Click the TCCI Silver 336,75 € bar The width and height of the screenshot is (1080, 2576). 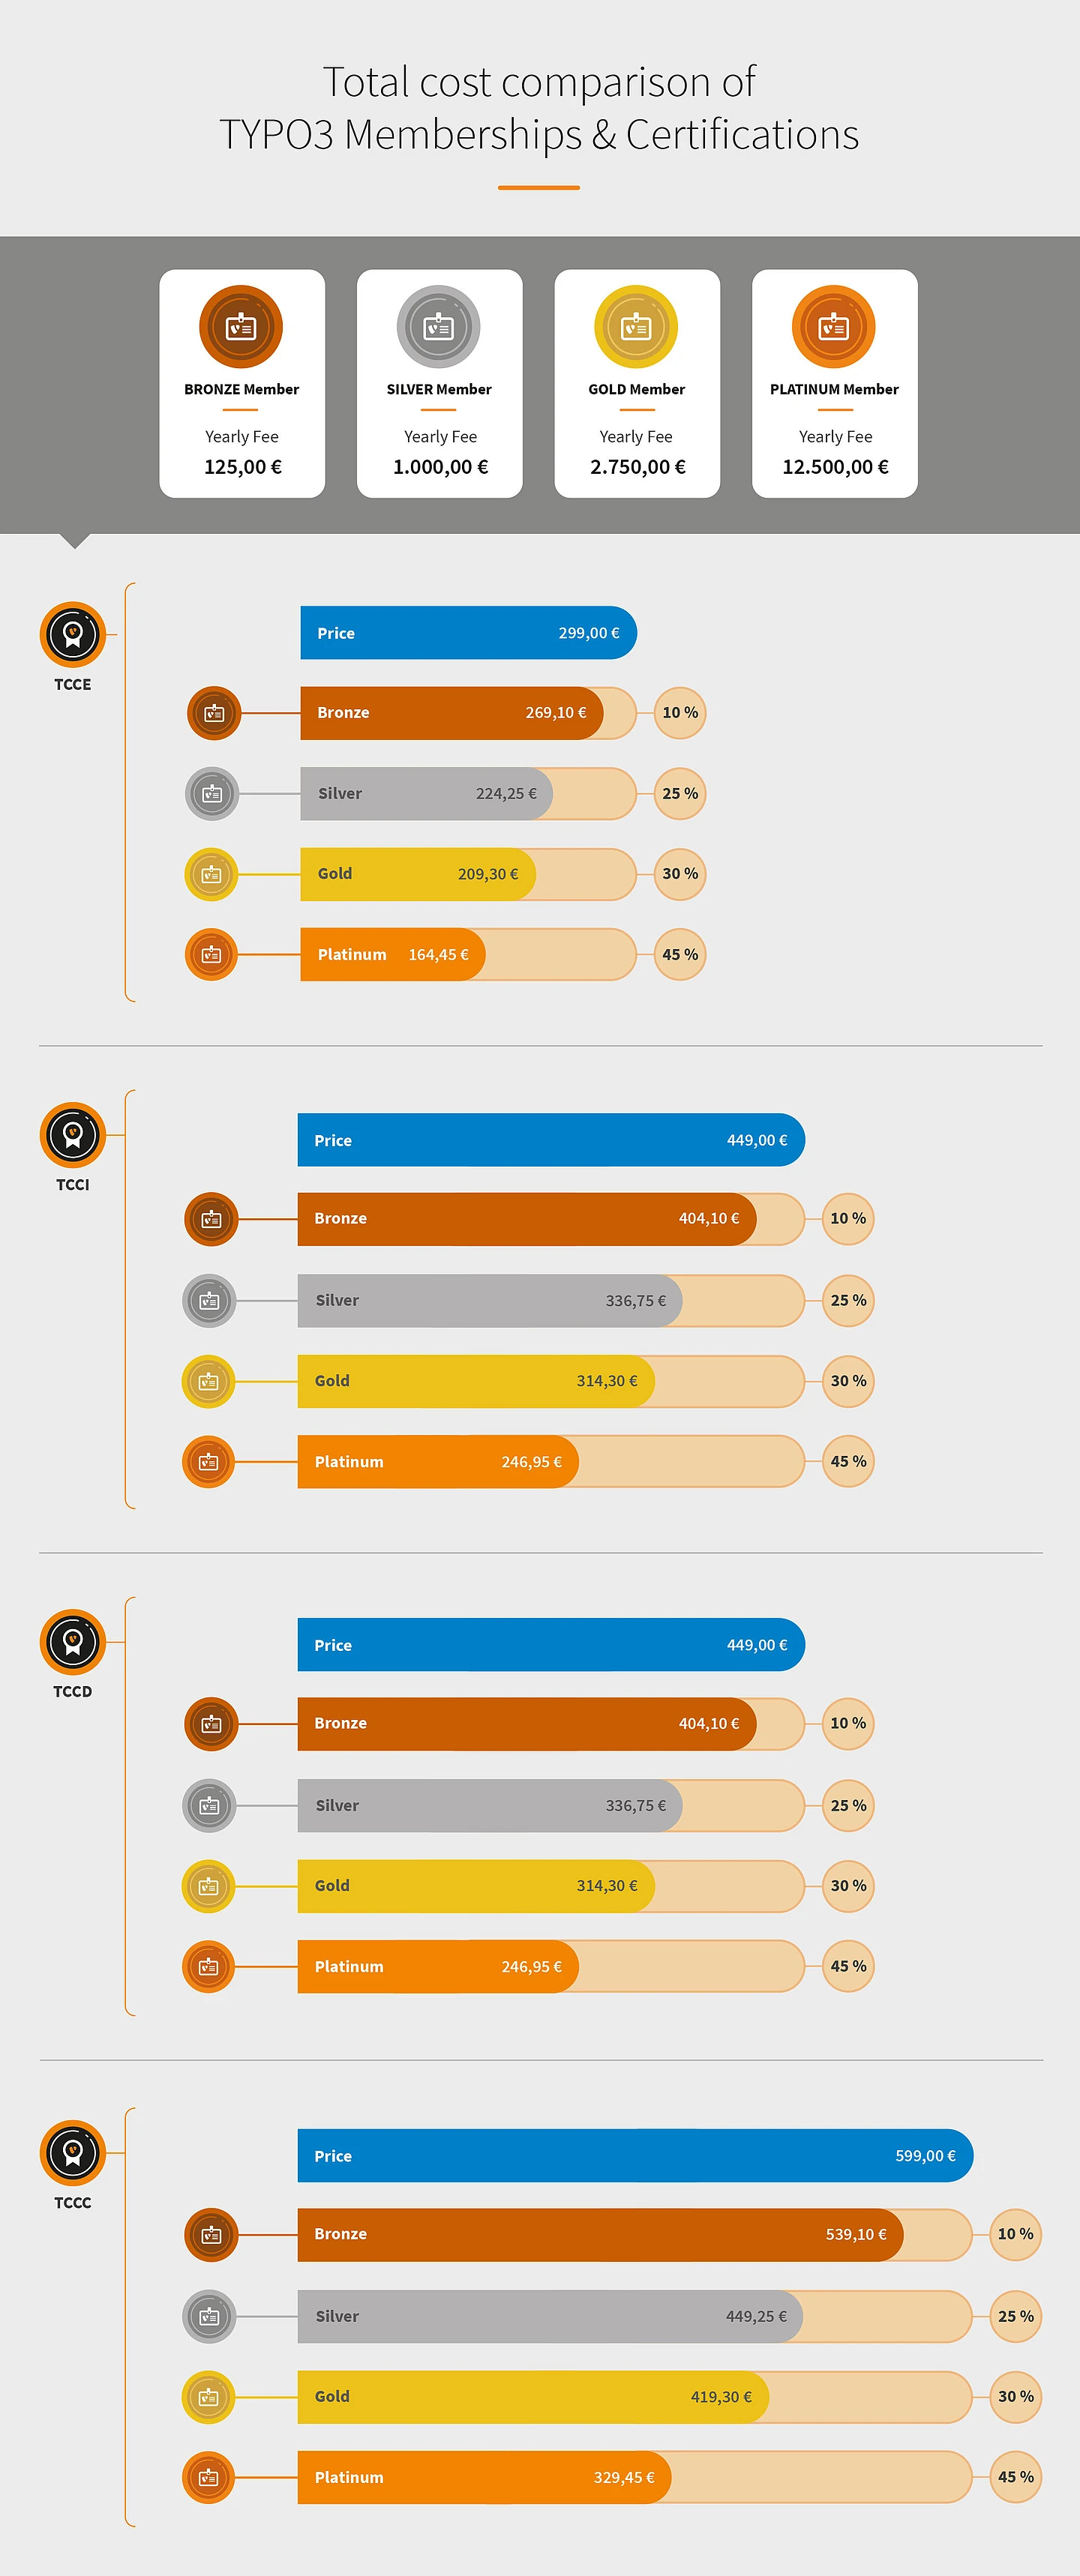[489, 1300]
